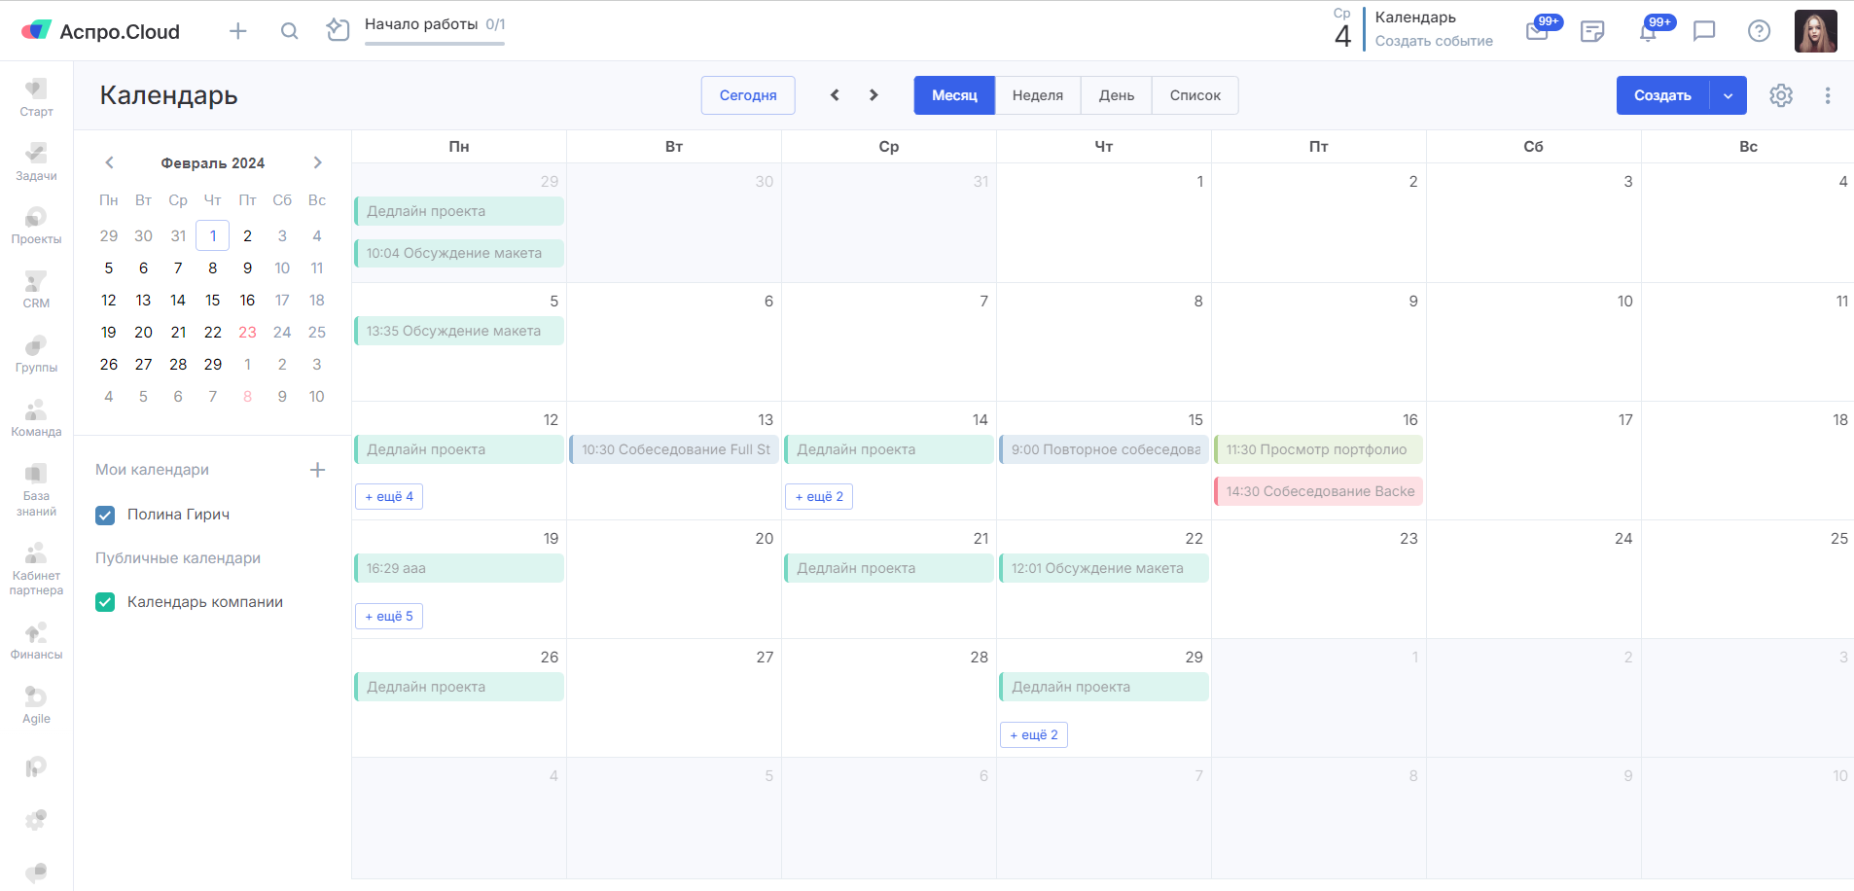This screenshot has height=891, width=1854.
Task: Open notifications bell icon
Action: (1648, 31)
